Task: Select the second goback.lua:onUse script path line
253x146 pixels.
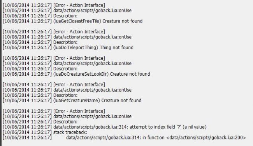Action: pos(67,37)
